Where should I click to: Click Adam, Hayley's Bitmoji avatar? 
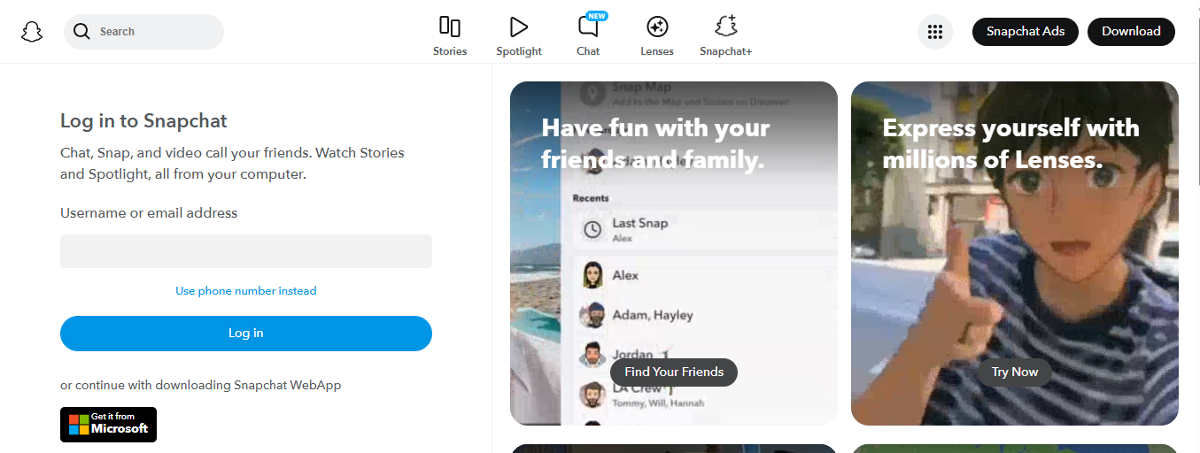pyautogui.click(x=592, y=315)
